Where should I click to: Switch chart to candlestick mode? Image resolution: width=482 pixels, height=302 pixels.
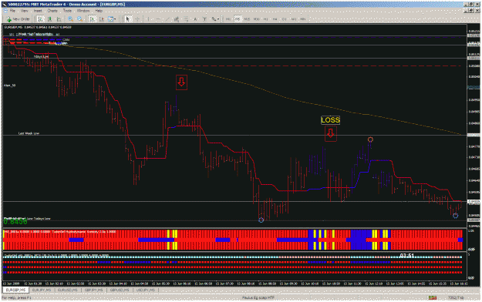(x=49, y=19)
